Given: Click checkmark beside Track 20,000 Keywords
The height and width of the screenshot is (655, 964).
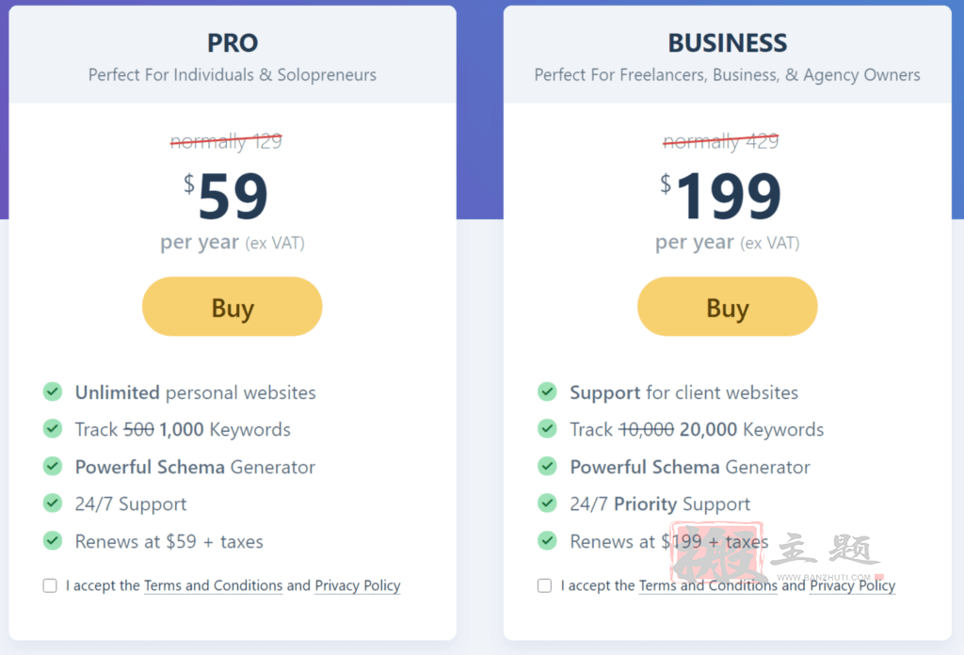Looking at the screenshot, I should (x=547, y=428).
